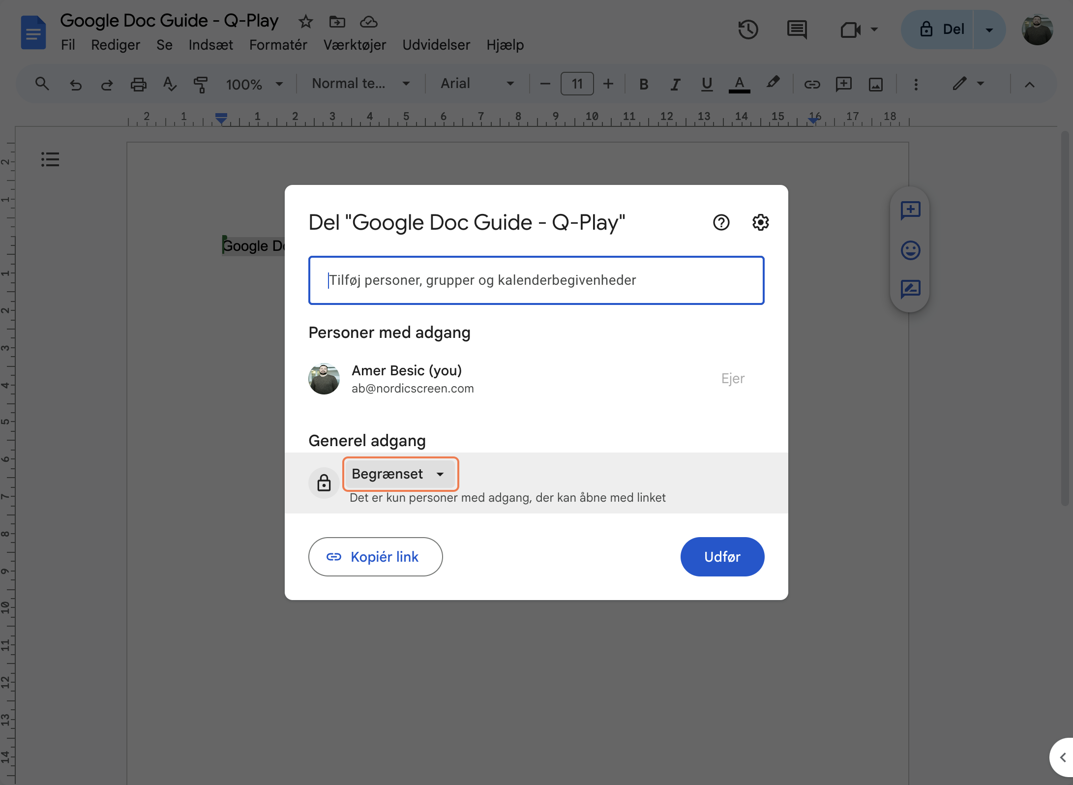Add comment from side panel
Image resolution: width=1073 pixels, height=785 pixels.
pyautogui.click(x=910, y=211)
